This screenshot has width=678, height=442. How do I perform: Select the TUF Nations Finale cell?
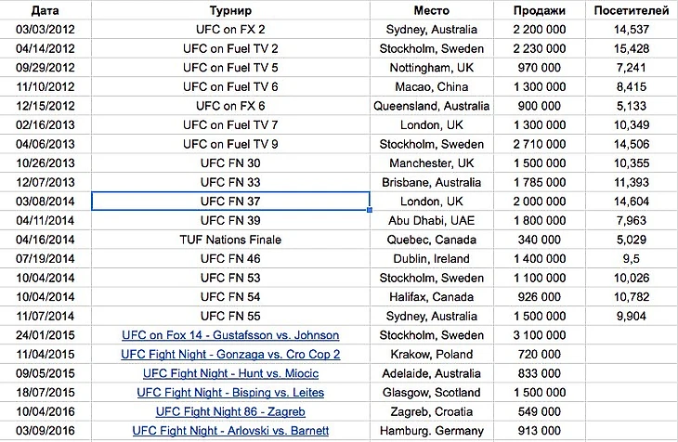click(x=229, y=240)
